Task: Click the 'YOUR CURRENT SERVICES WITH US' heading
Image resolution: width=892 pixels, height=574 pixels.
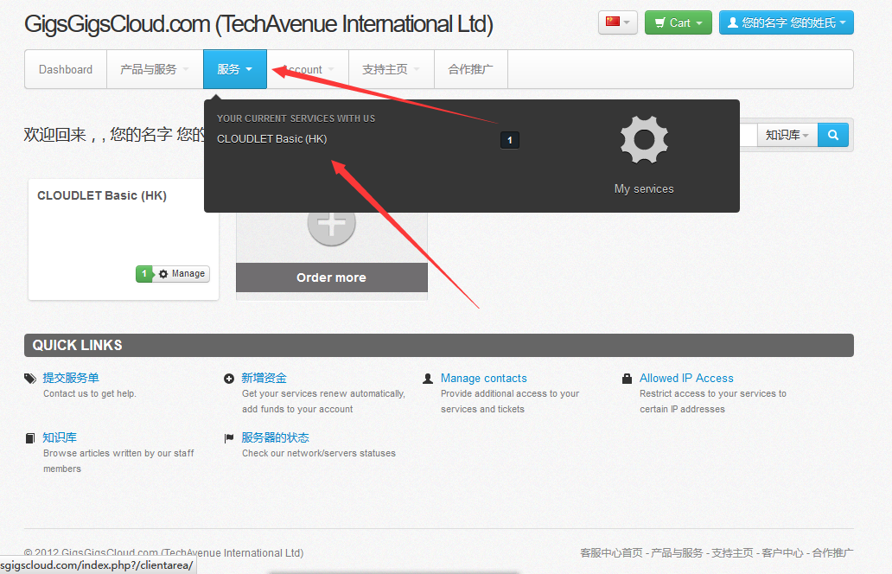Action: 296,118
